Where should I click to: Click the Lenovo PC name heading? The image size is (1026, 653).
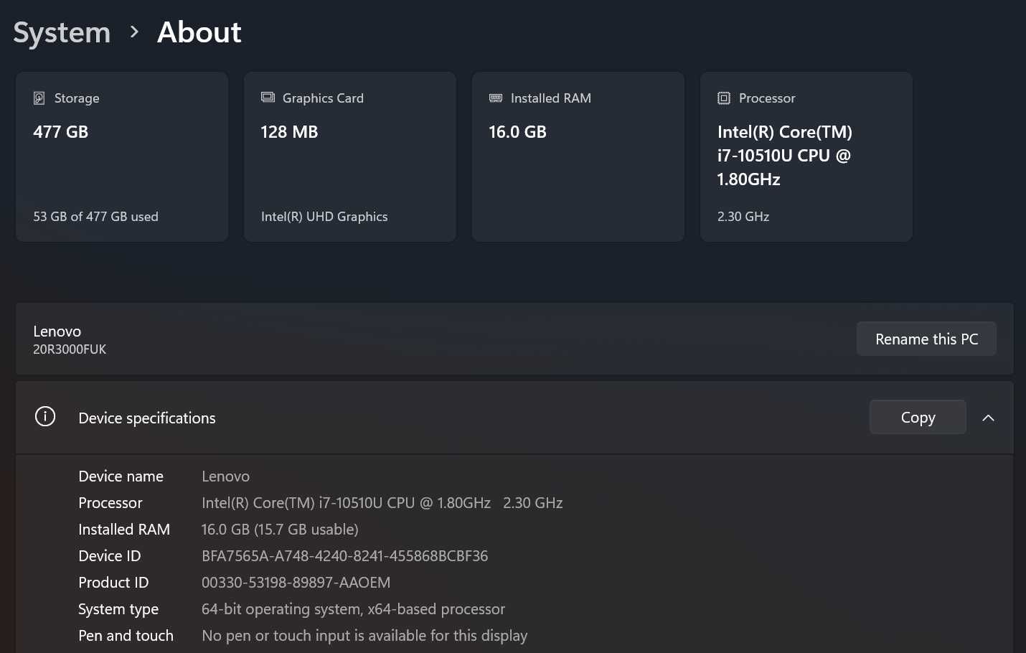tap(57, 332)
